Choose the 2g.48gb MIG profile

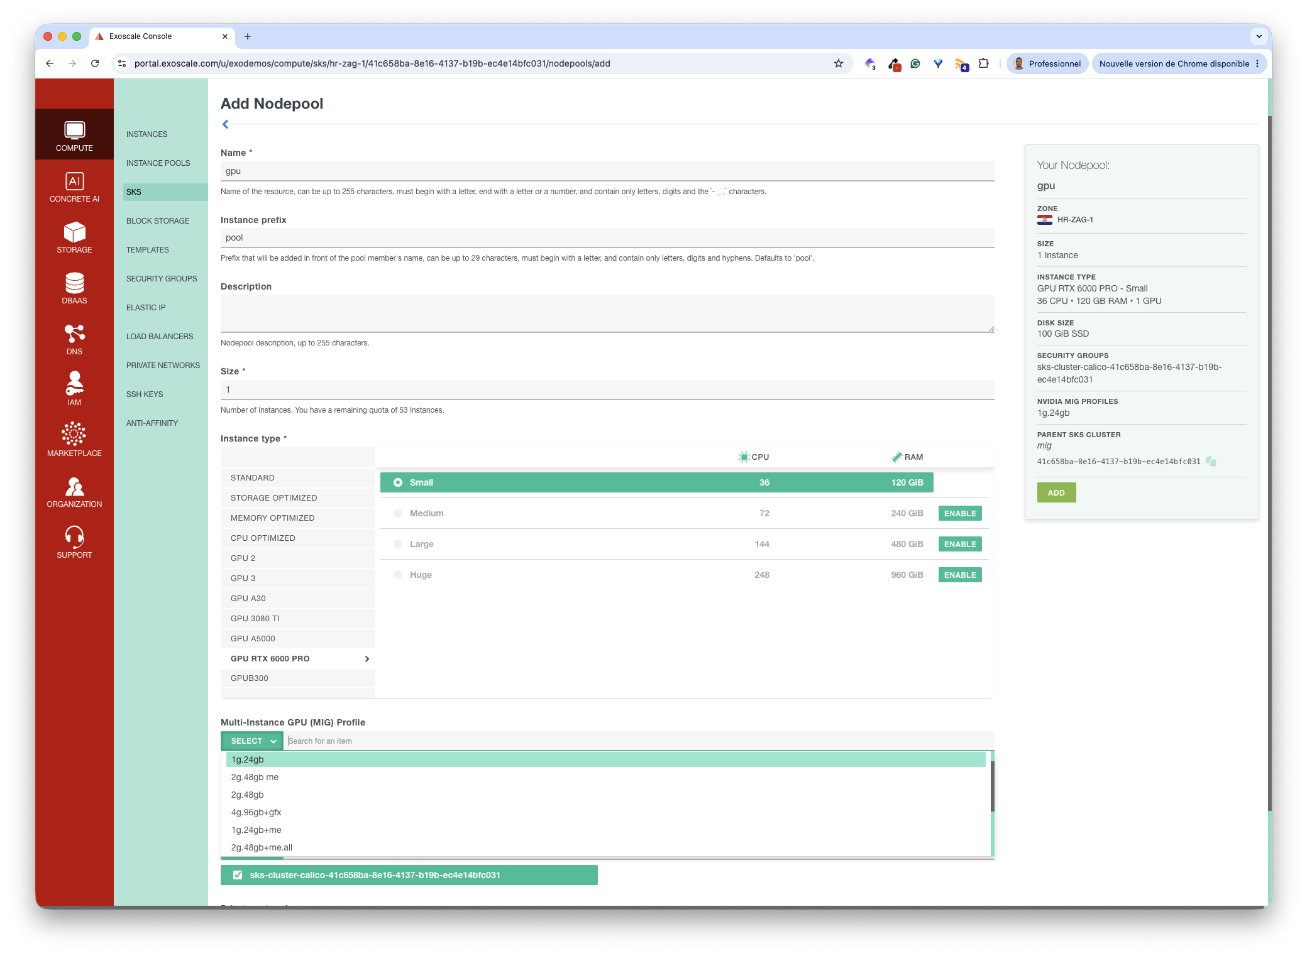tap(605, 795)
